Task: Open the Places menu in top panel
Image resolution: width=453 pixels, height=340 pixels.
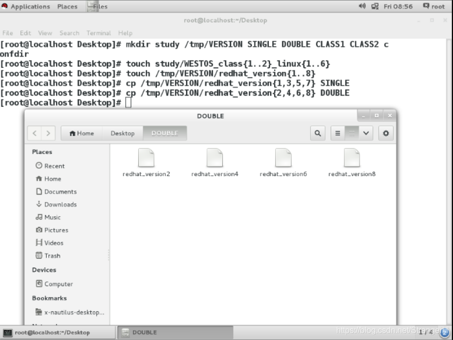Action: pos(67,6)
